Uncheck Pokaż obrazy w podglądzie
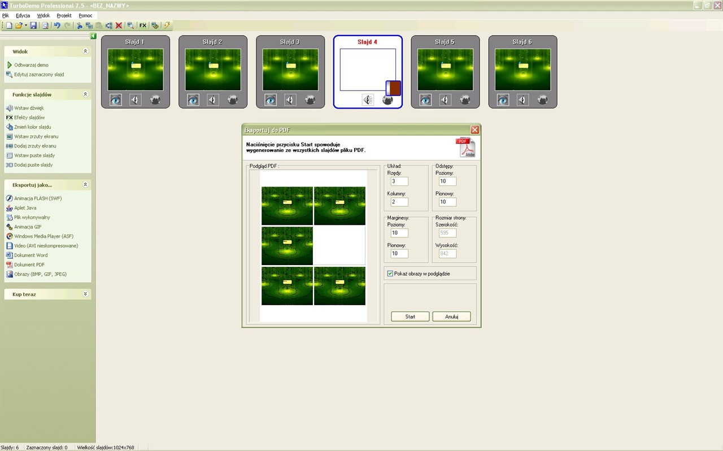 point(390,274)
